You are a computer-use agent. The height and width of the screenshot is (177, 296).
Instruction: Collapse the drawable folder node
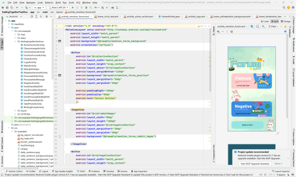12,131
